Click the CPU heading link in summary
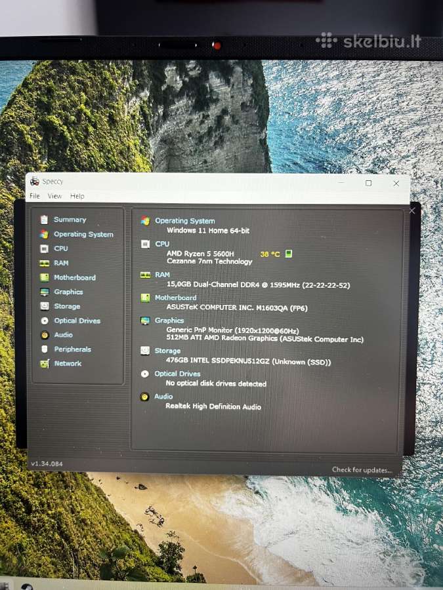This screenshot has height=590, width=443. tap(162, 244)
